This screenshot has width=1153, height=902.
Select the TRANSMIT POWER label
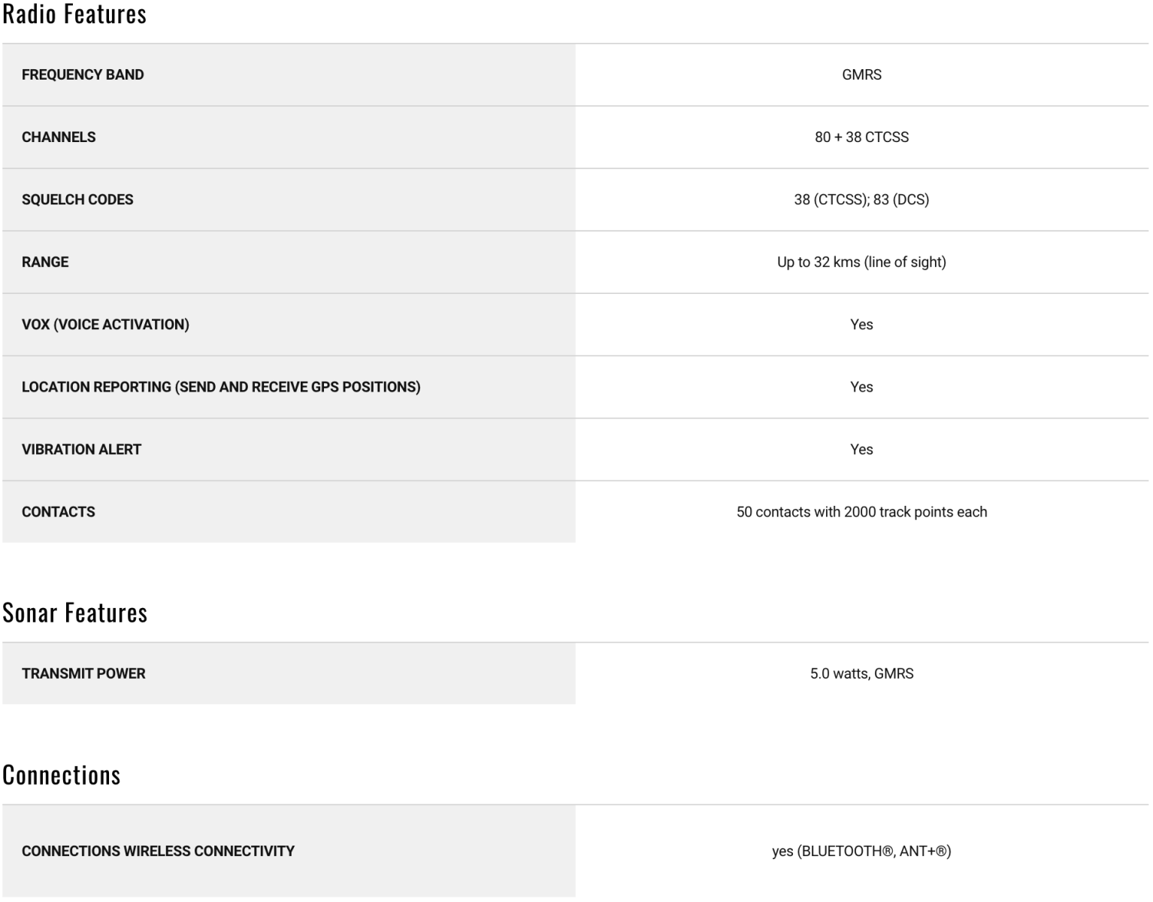pyautogui.click(x=83, y=673)
